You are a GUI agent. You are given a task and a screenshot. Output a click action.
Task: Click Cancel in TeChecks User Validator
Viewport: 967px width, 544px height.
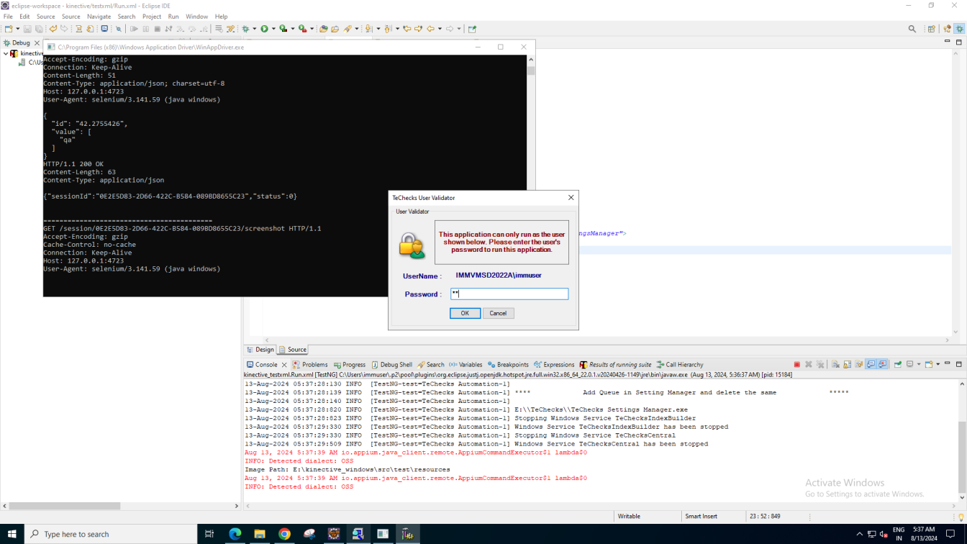[498, 313]
